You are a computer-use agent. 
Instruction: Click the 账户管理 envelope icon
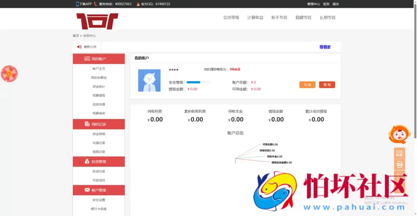(x=87, y=190)
